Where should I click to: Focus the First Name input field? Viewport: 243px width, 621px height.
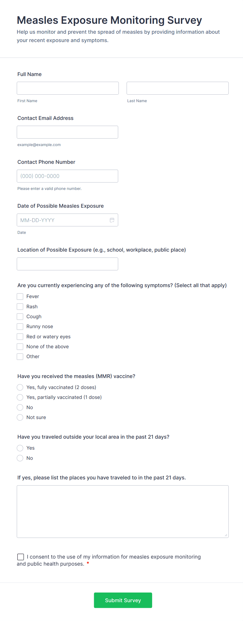coord(68,88)
